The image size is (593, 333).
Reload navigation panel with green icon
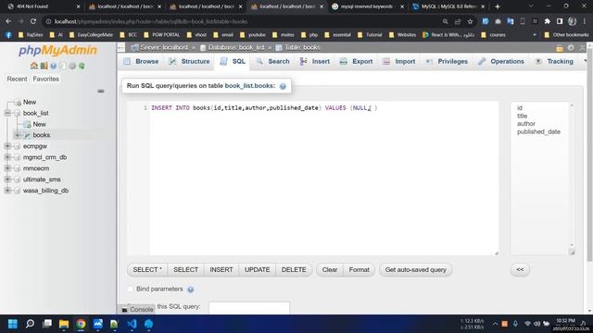click(x=82, y=66)
